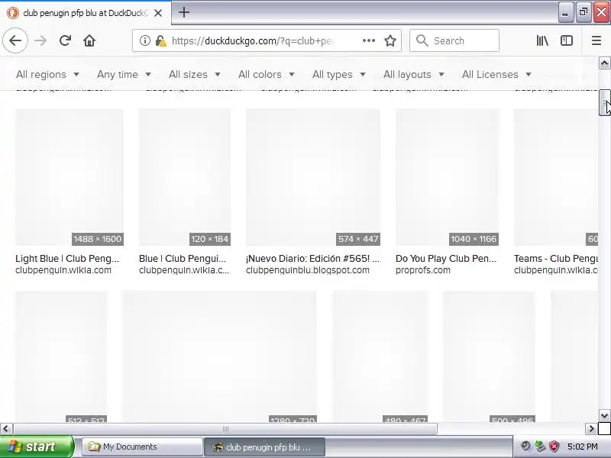
Task: Click the forward navigation arrow
Action: coord(40,40)
